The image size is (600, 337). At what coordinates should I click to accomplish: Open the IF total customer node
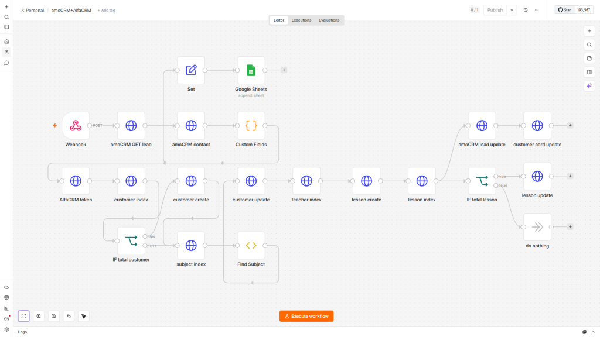[131, 240]
